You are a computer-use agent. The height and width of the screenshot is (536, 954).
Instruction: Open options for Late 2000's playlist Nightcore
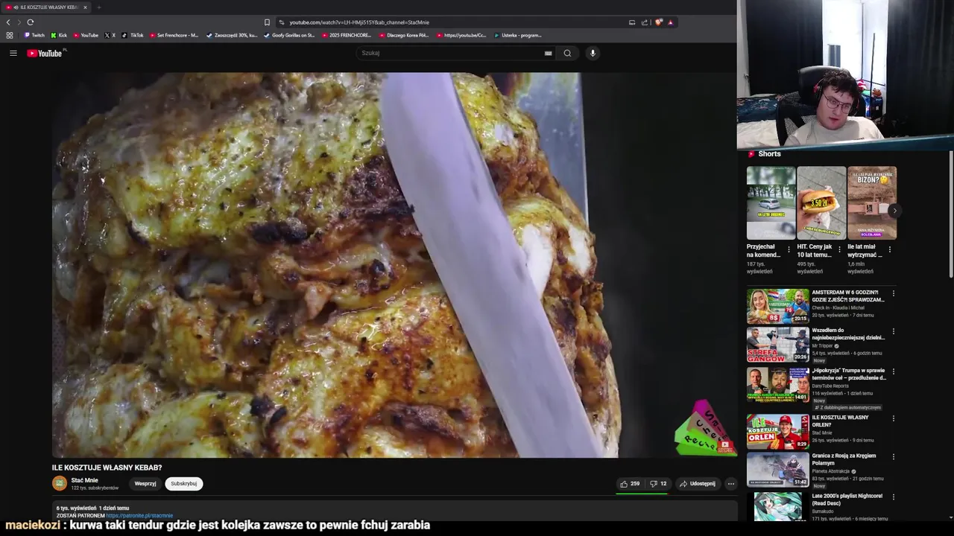coord(893,497)
